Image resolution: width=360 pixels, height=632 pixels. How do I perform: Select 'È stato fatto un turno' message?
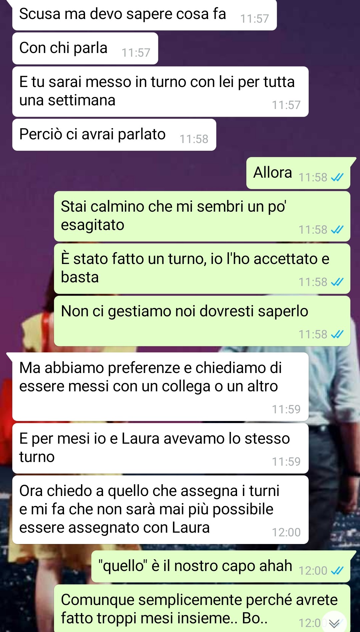coord(202,269)
